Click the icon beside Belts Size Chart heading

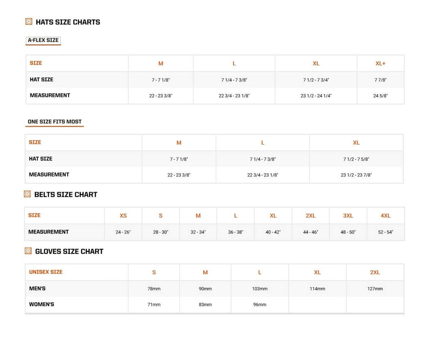pos(27,194)
